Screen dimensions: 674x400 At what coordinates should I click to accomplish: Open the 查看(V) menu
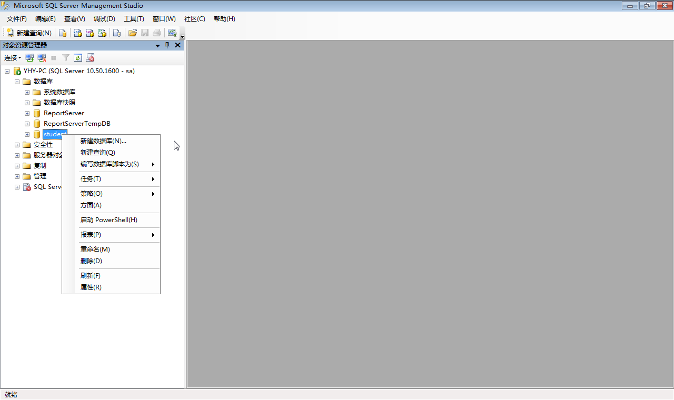tap(75, 18)
